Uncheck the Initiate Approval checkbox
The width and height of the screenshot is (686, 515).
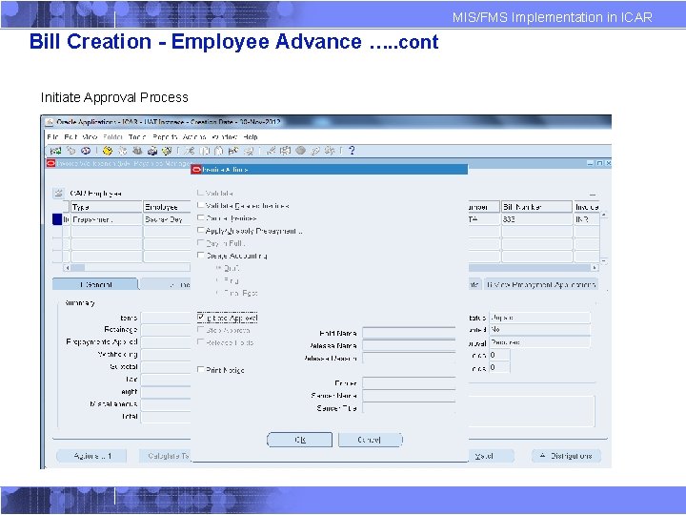tap(200, 317)
